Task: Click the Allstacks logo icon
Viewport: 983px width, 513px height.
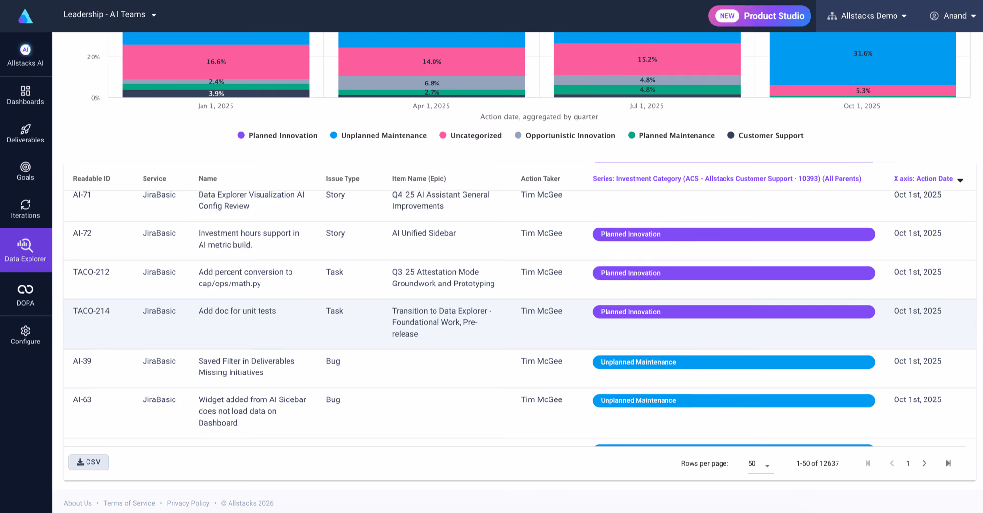Action: (26, 16)
